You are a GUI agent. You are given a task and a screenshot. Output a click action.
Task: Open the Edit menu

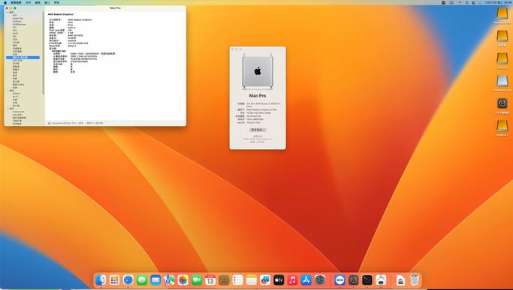coord(38,2)
